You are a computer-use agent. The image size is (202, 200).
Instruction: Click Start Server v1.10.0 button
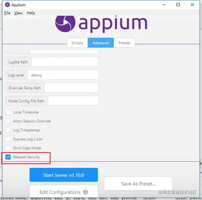click(63, 175)
